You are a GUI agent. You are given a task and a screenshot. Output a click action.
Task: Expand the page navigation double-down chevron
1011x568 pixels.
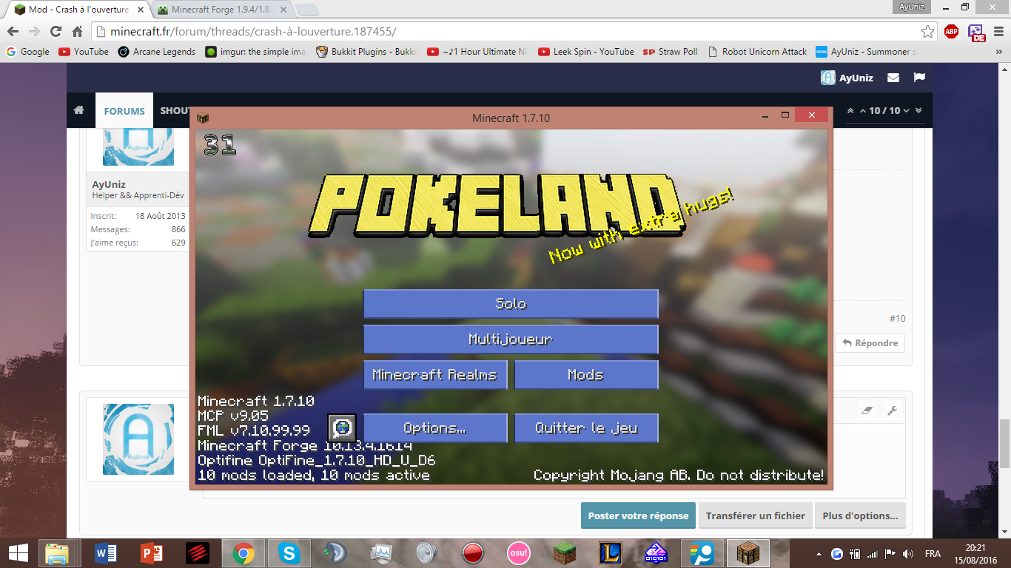pyautogui.click(x=918, y=110)
